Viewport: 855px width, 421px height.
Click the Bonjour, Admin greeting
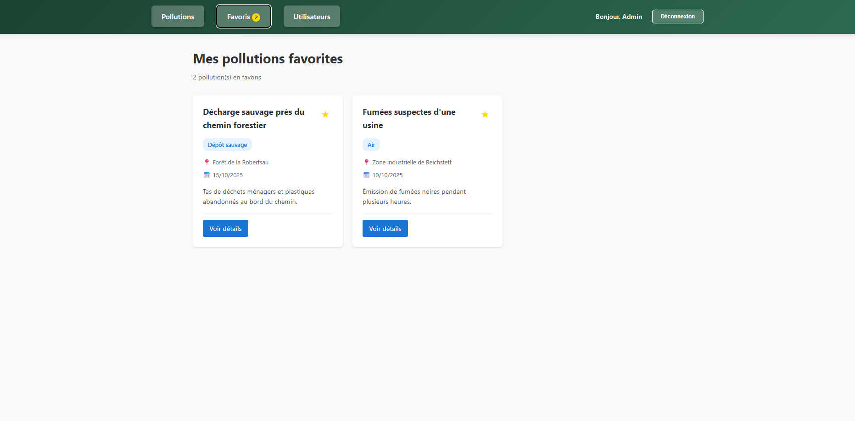[x=619, y=17]
